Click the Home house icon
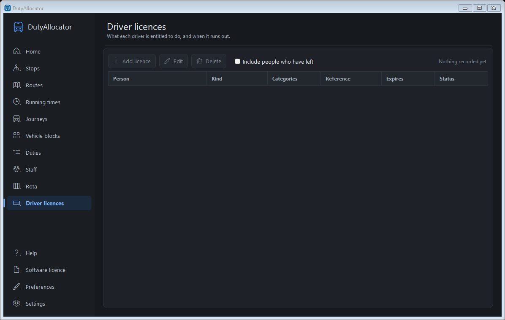Viewport: 505px width, 320px height. tap(16, 51)
